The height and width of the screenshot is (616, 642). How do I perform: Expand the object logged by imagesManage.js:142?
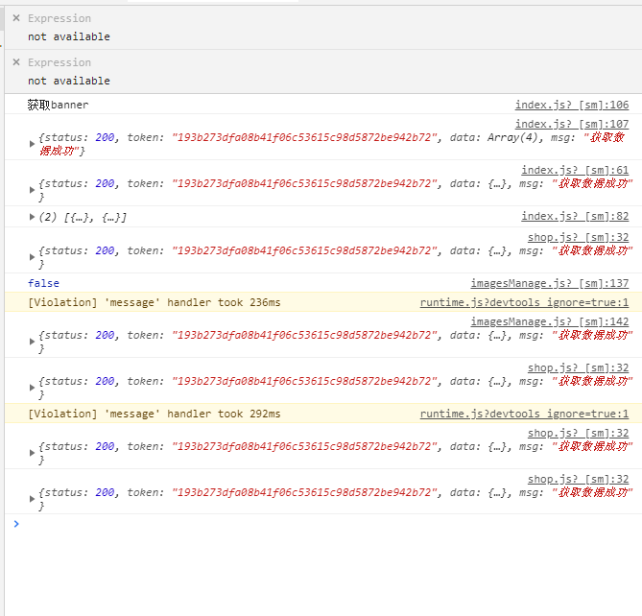pos(32,342)
